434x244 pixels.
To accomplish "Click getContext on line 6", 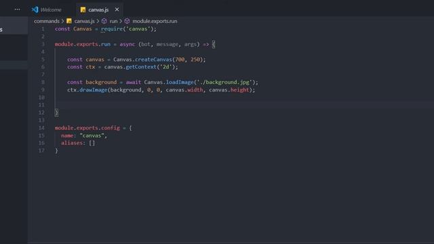I will [141, 67].
